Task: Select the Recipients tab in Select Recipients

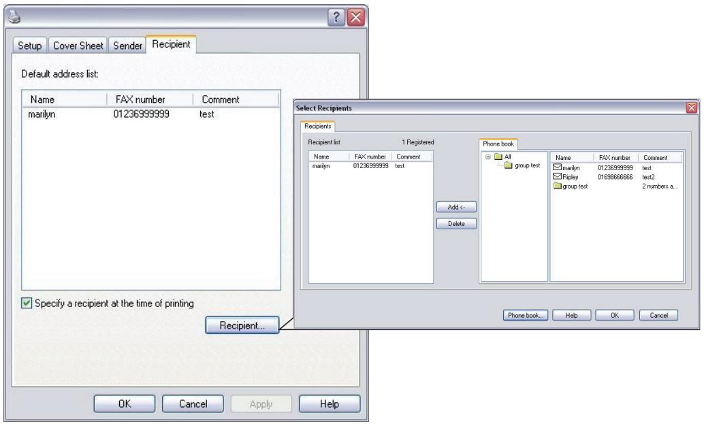Action: pos(317,126)
